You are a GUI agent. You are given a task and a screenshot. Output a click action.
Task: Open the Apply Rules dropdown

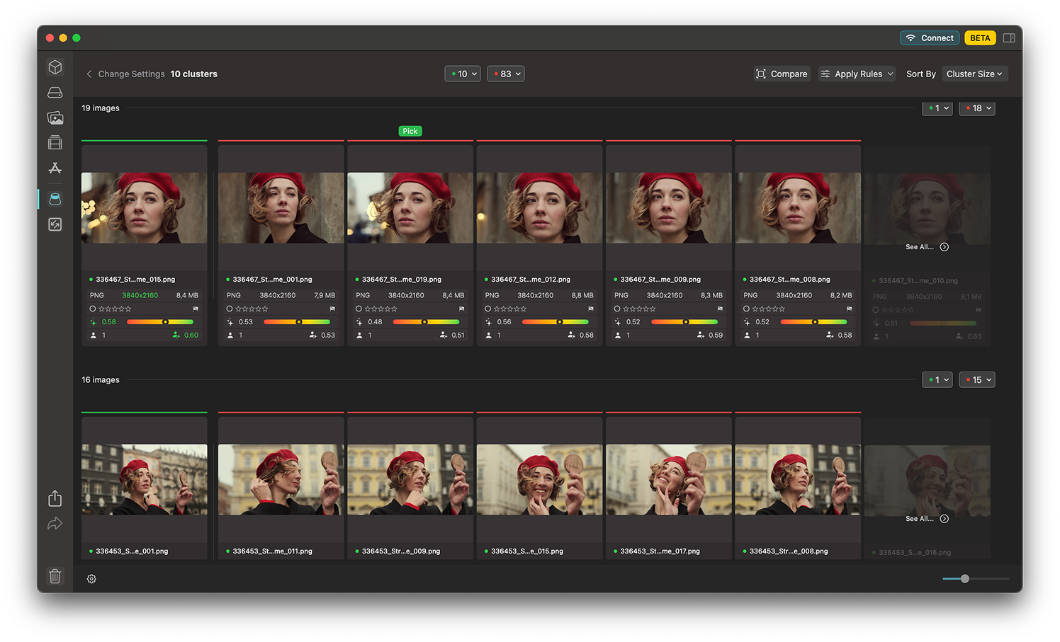pyautogui.click(x=857, y=74)
